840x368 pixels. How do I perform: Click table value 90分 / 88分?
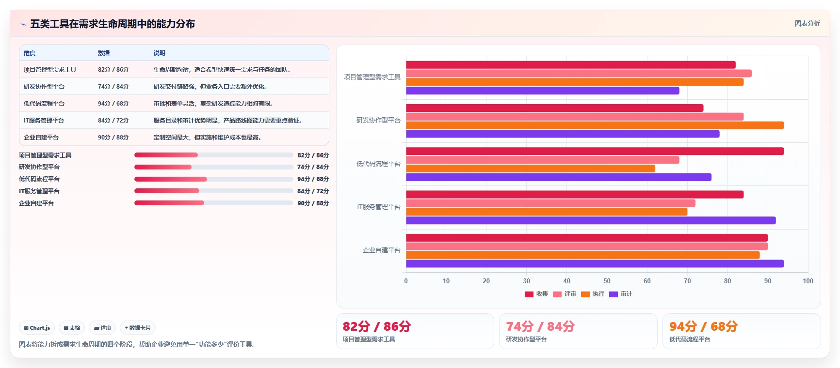pos(113,138)
